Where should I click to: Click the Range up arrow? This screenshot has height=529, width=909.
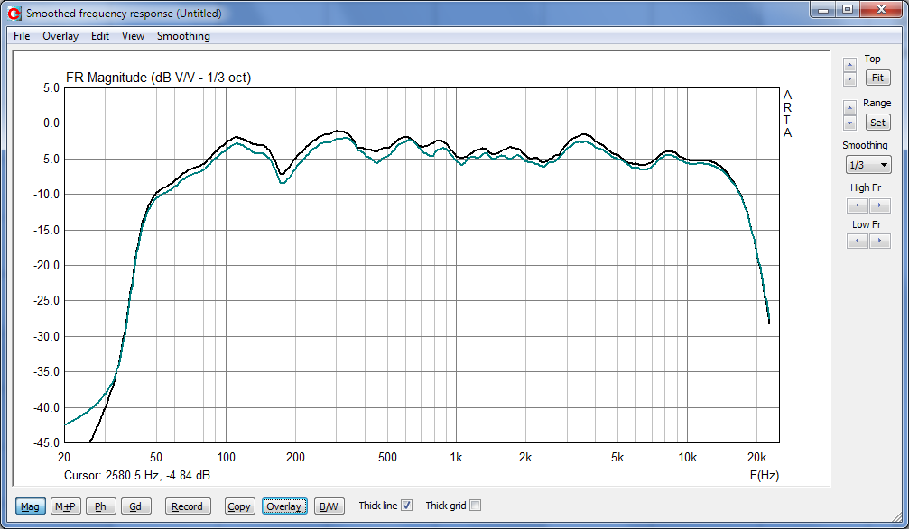click(849, 107)
